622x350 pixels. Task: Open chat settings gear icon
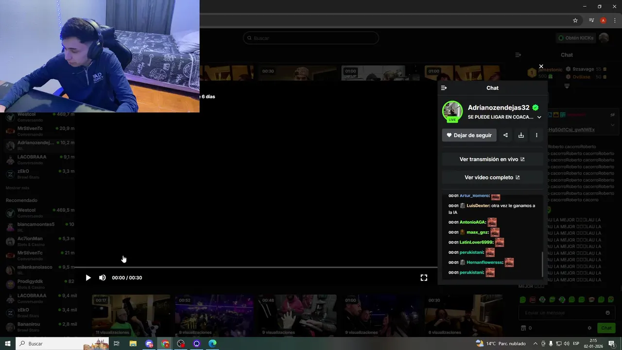coord(589,328)
